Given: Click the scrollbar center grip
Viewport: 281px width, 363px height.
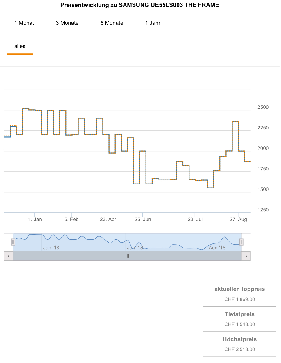Looking at the screenshot, I should (127, 256).
